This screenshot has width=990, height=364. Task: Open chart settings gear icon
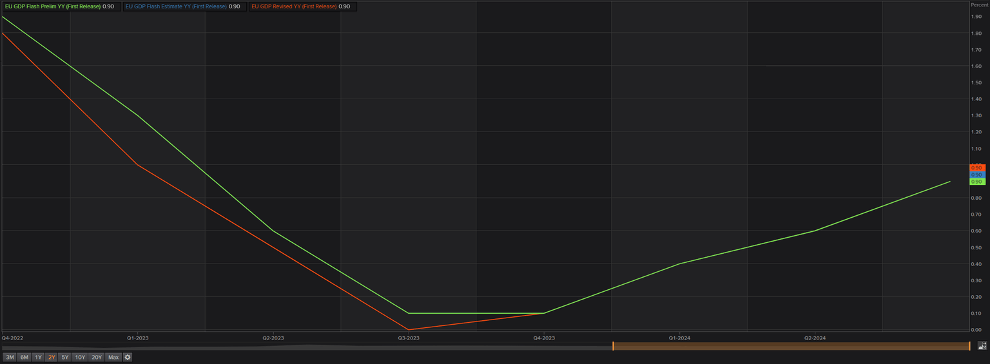coord(128,357)
